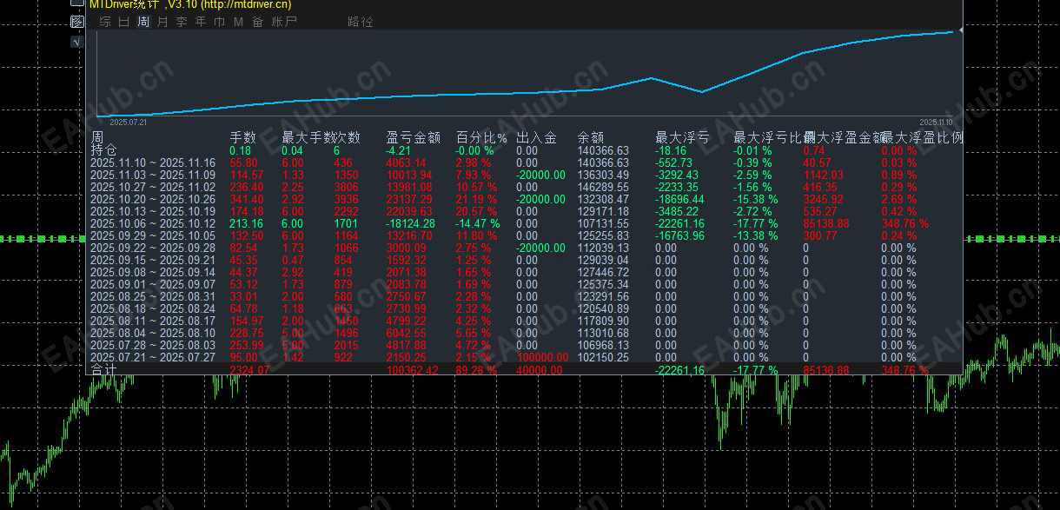Viewport: 1060px width, 510px height.
Task: Click the floating loss value -18696.44
Action: coord(679,199)
